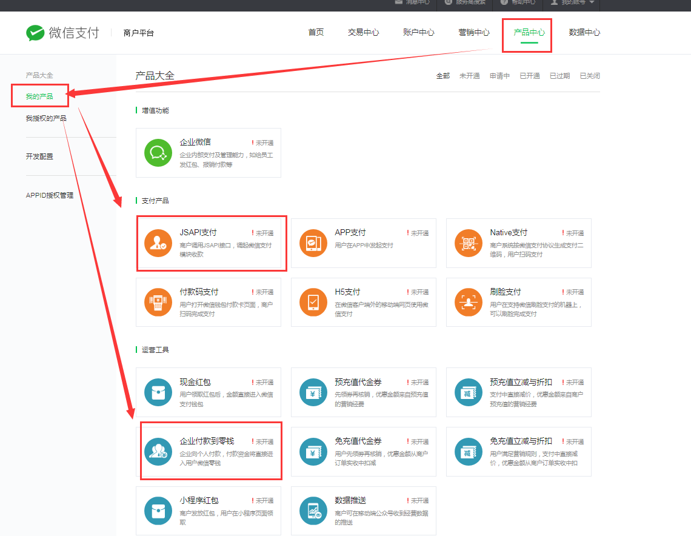Filter products by 已过期
Image resolution: width=691 pixels, height=536 pixels.
pyautogui.click(x=559, y=76)
